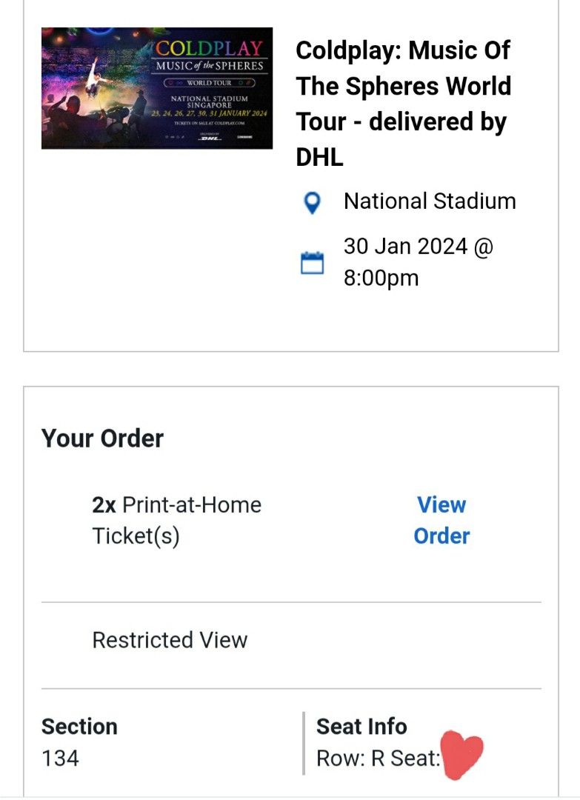This screenshot has height=800, width=580.
Task: Click the calendar icon beside the date
Action: click(312, 263)
